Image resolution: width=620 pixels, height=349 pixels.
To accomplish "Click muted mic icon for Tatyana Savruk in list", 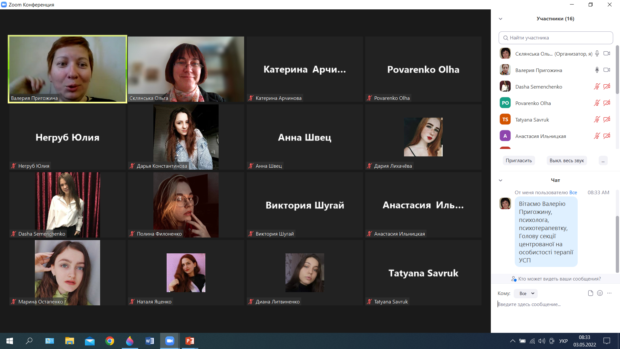I will (x=597, y=120).
